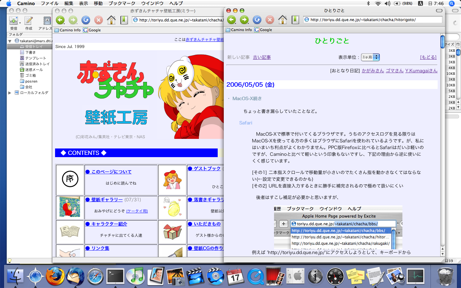Click Stop button in ひとりごと window
This screenshot has width=461, height=288.
270,20
